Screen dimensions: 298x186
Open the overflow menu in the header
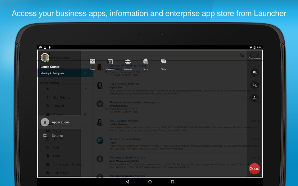point(258,55)
